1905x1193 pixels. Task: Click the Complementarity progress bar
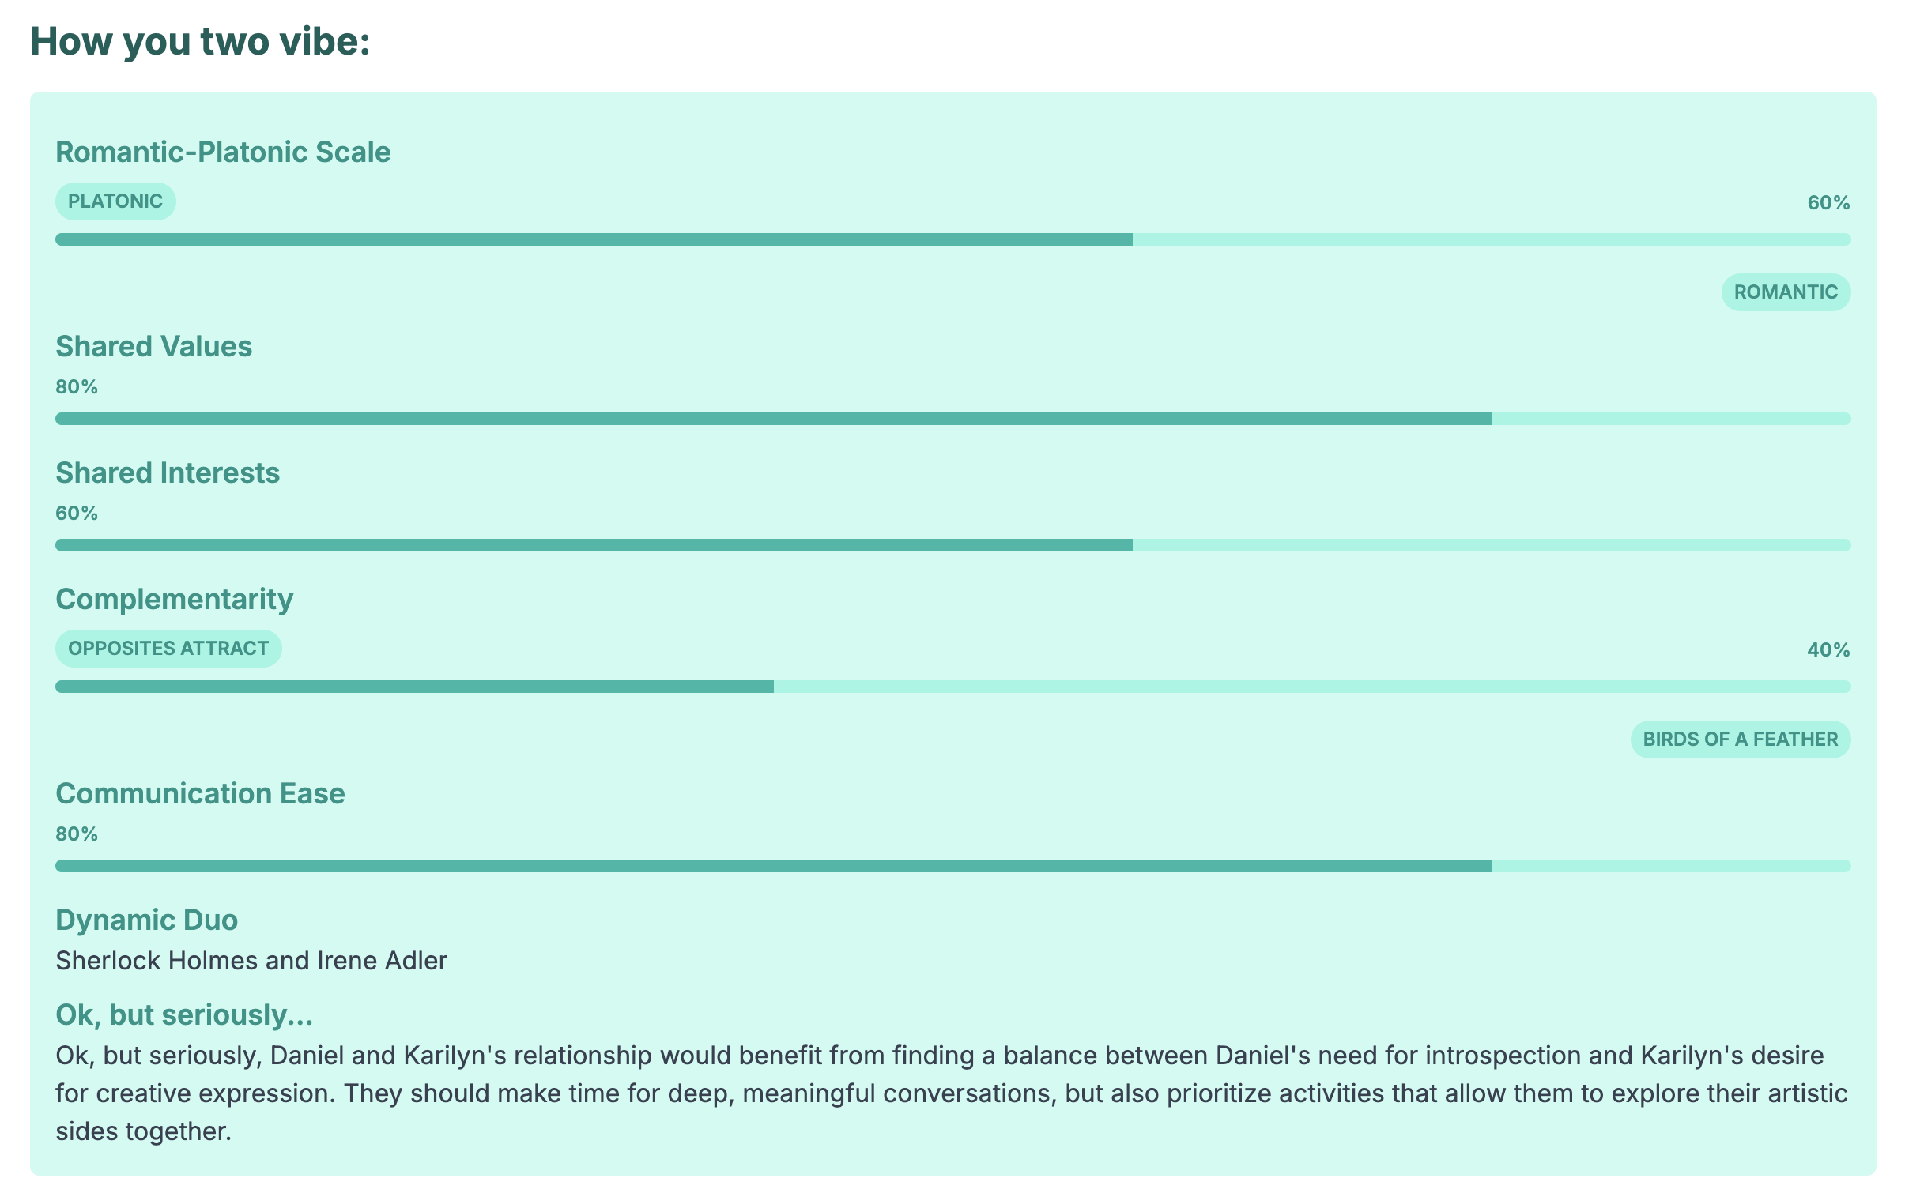pyautogui.click(x=953, y=687)
